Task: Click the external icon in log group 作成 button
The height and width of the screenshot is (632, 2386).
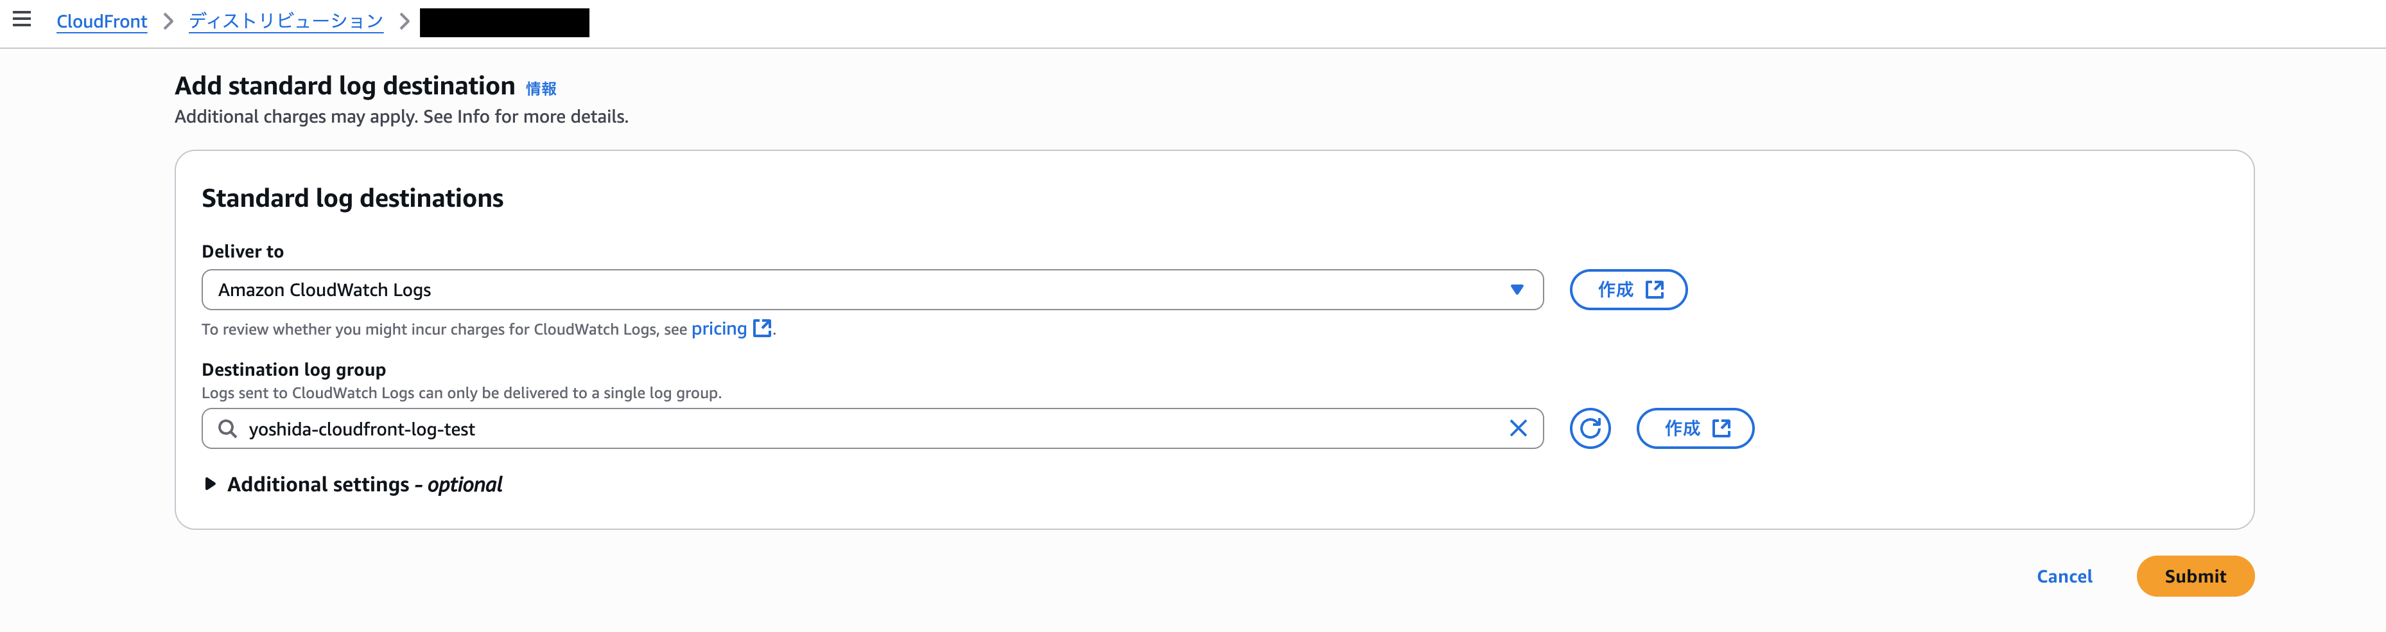Action: point(1721,429)
